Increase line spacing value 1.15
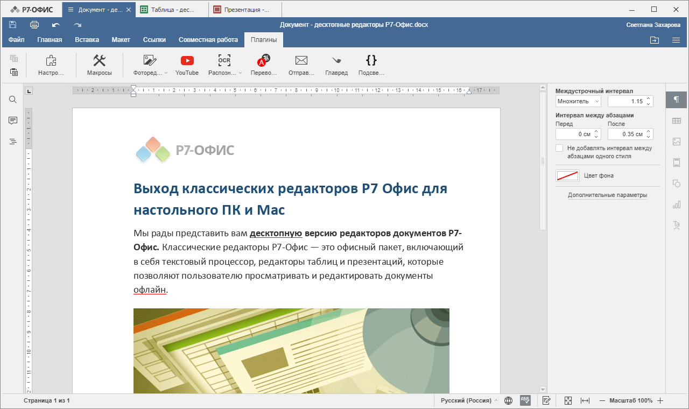The height and width of the screenshot is (409, 689). coord(649,99)
